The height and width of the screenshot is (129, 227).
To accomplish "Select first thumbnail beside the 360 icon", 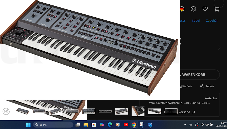I will (x=23, y=111).
